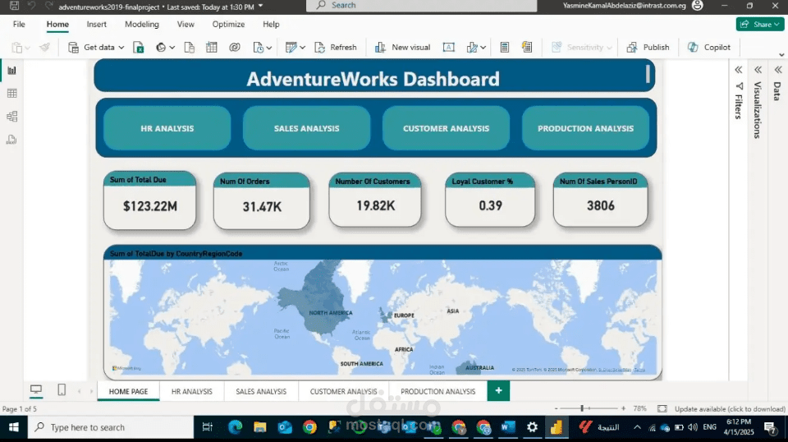Viewport: 788px width, 442px height.
Task: Click Update available notice
Action: click(x=730, y=409)
